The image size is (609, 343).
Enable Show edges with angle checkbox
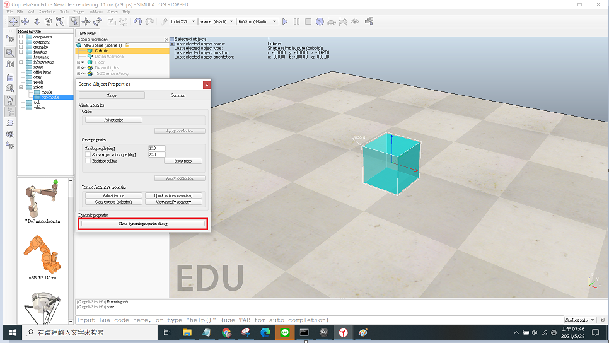click(88, 154)
